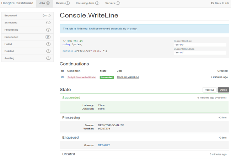Show Succeeded jobs list
The width and height of the screenshot is (231, 160).
(27, 37)
